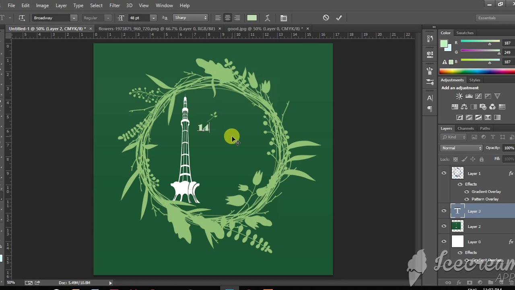Open the Brush panel icon in dock
This screenshot has height=290, width=515.
[x=430, y=82]
